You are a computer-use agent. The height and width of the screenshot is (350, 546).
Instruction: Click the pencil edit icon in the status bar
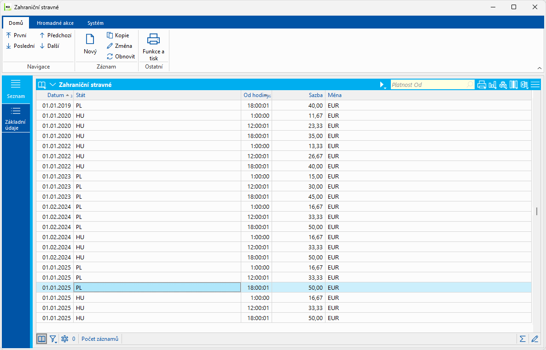(534, 339)
